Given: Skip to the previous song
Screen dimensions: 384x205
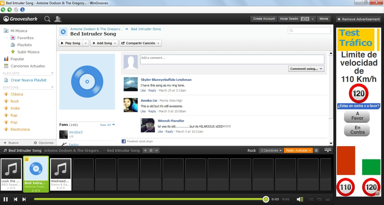Looking at the screenshot, I should [x=16, y=199].
